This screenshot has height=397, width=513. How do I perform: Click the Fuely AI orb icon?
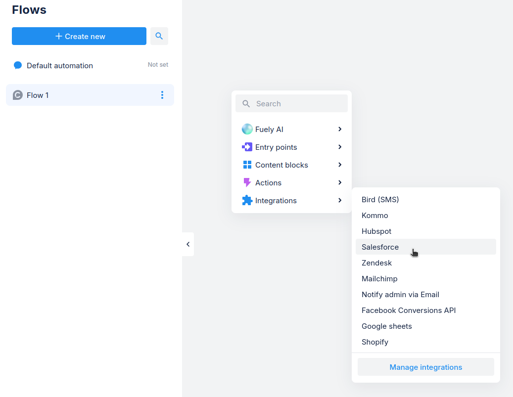tap(247, 129)
